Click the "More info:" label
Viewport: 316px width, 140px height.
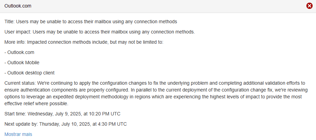tap(15, 42)
